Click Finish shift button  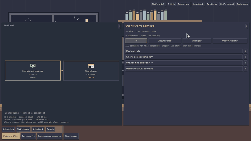(11, 136)
